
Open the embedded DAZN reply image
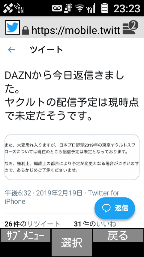click(x=72, y=157)
